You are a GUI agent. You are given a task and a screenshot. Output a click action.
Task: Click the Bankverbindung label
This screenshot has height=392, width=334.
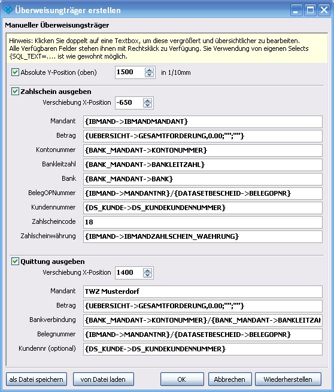(53, 320)
